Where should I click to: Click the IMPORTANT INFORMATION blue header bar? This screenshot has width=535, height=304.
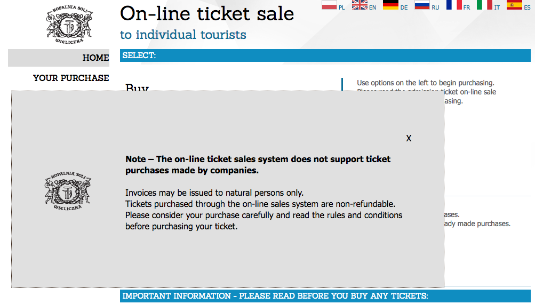[325, 296]
